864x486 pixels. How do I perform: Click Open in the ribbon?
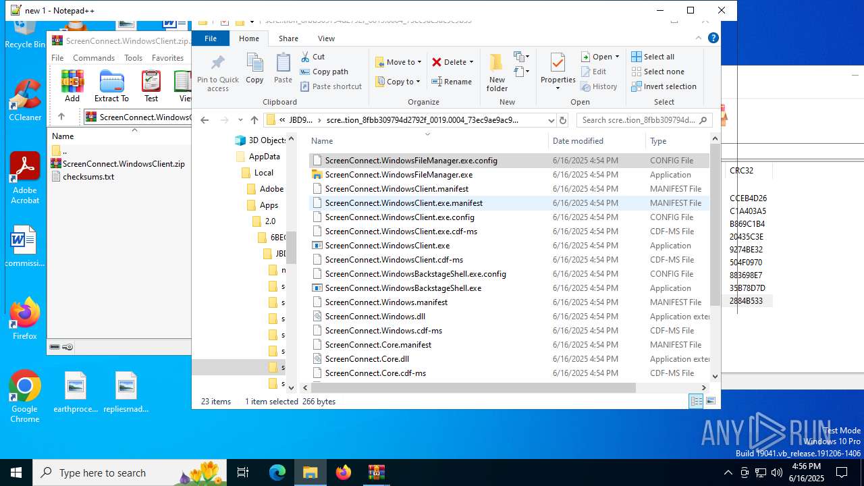tap(596, 57)
